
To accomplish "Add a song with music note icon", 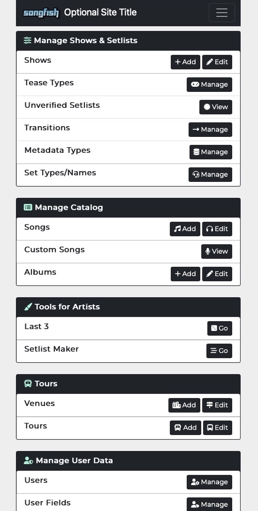I will [x=185, y=229].
